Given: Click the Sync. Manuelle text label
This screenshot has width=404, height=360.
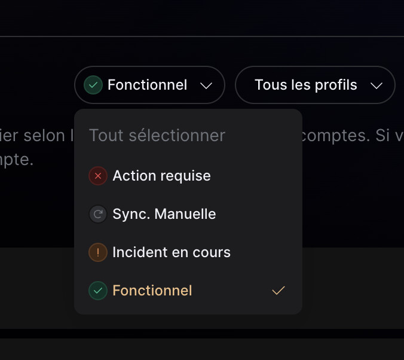Looking at the screenshot, I should 164,214.
